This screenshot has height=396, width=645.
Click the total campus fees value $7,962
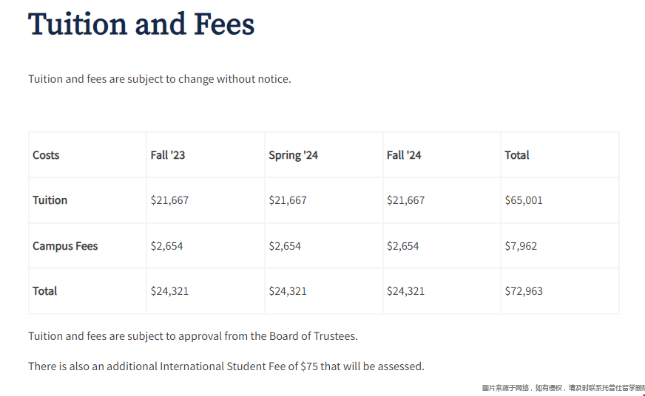(521, 246)
